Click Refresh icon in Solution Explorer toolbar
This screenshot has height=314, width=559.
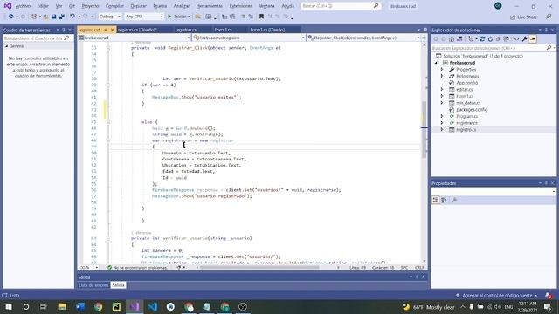(x=490, y=39)
